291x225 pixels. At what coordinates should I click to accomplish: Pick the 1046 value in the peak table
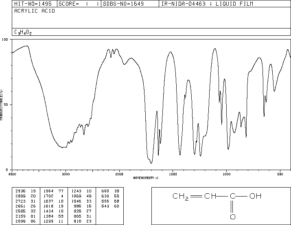pyautogui.click(x=76, y=201)
